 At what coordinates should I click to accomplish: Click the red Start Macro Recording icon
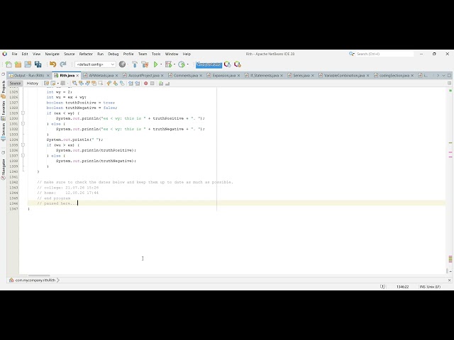pyautogui.click(x=146, y=84)
